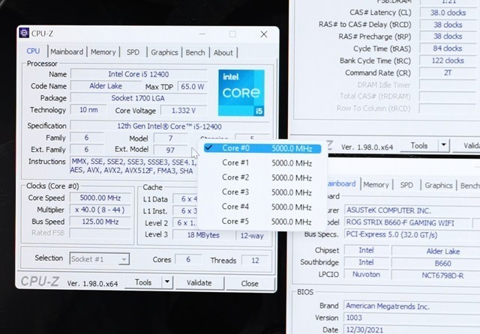Click the BIOS Brand American Megatrends Inc.

[x=412, y=306]
